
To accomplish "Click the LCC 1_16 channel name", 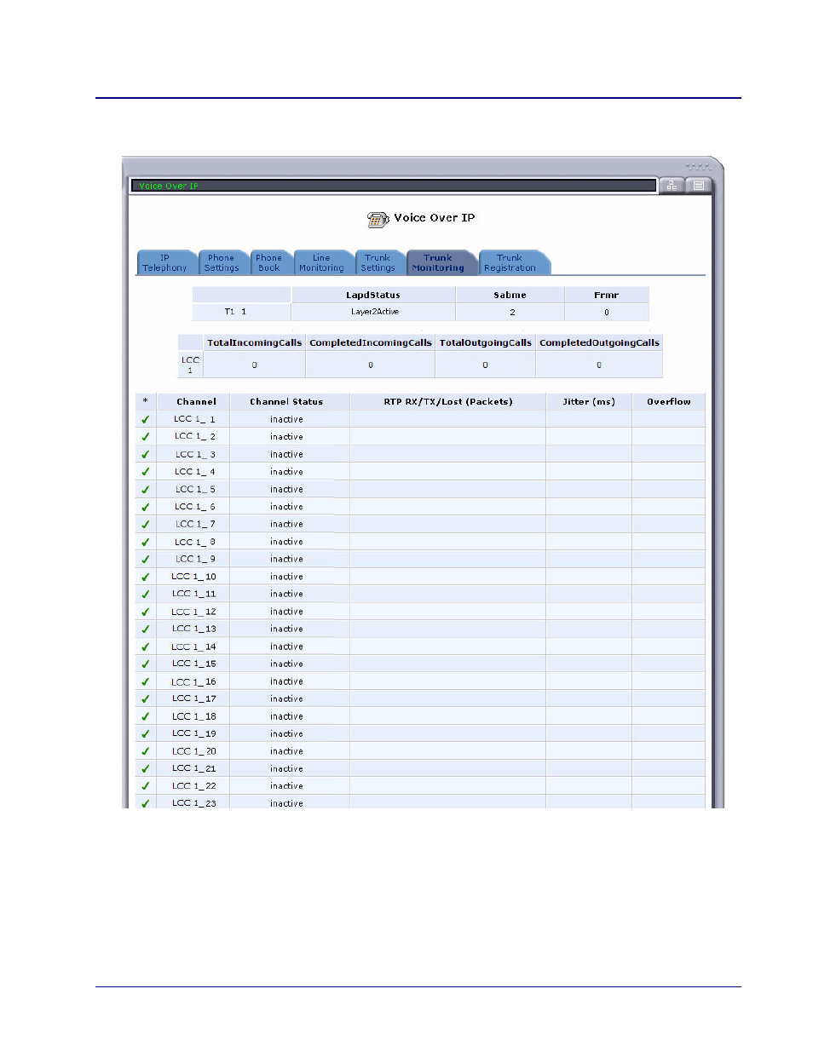I will coord(193,681).
